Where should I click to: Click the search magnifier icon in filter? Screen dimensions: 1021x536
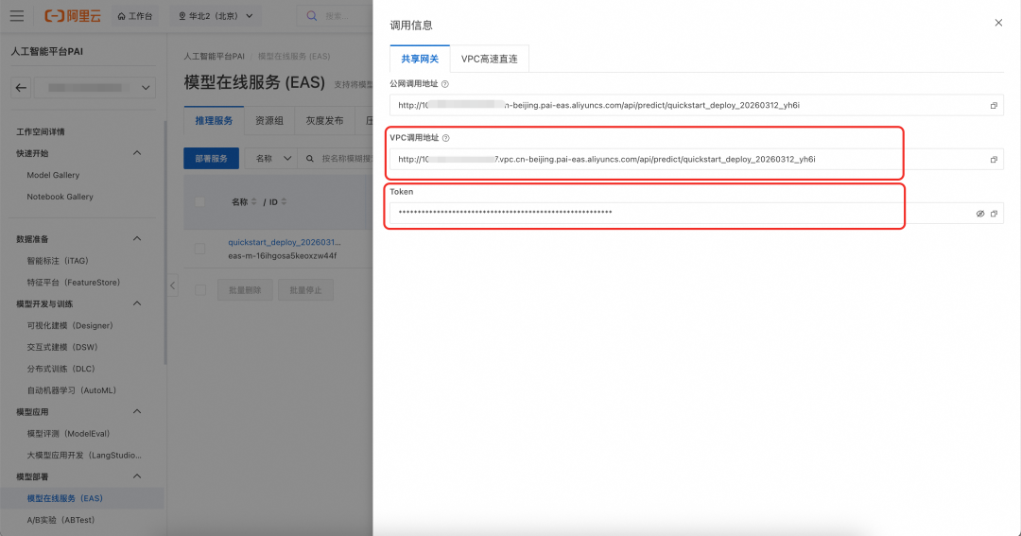[310, 158]
